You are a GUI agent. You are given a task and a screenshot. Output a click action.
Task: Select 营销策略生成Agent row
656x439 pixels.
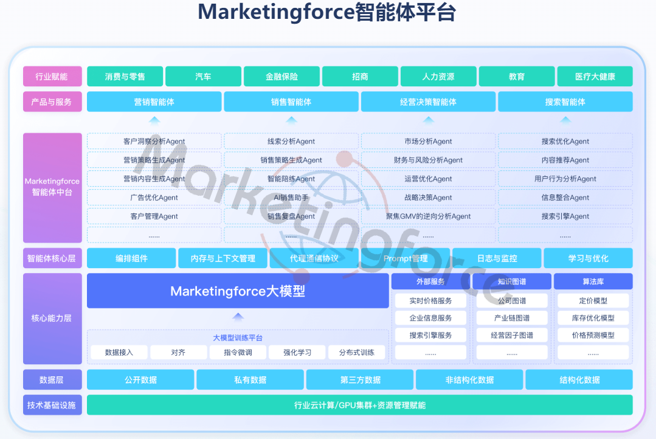pyautogui.click(x=154, y=160)
